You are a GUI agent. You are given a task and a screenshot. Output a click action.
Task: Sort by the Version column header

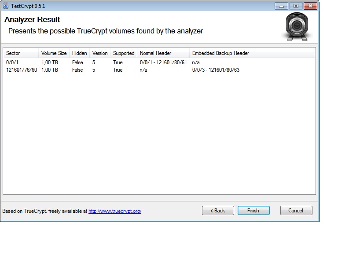[100, 53]
